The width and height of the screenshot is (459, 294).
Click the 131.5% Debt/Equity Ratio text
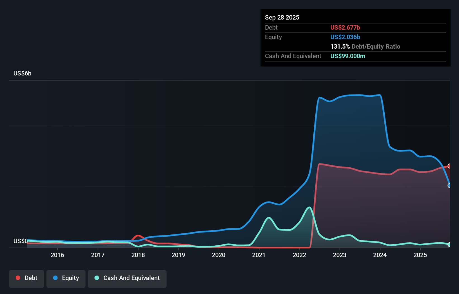click(x=365, y=46)
